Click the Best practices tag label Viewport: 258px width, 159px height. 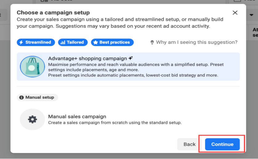[115, 42]
